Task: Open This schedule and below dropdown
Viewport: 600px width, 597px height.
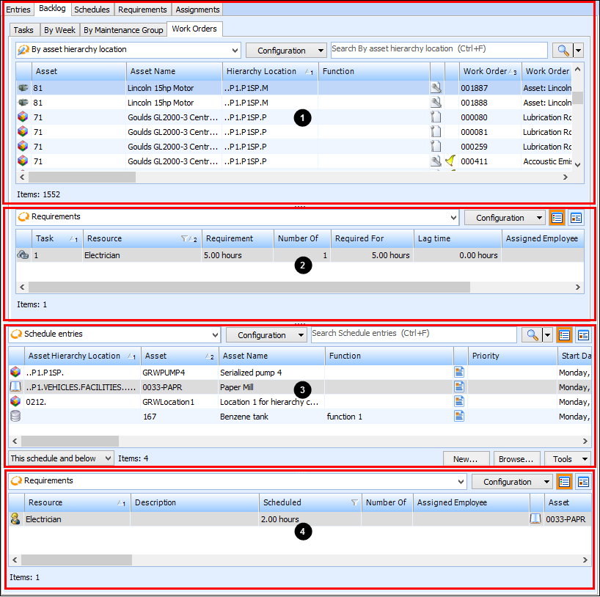Action: pyautogui.click(x=61, y=458)
